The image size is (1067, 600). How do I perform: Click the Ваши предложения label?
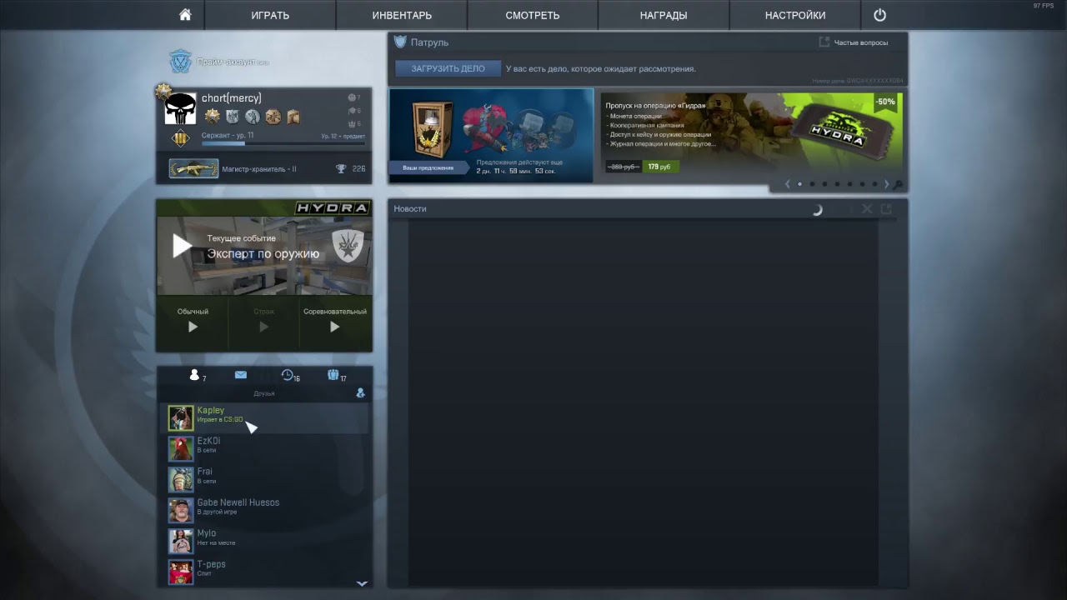tap(428, 167)
